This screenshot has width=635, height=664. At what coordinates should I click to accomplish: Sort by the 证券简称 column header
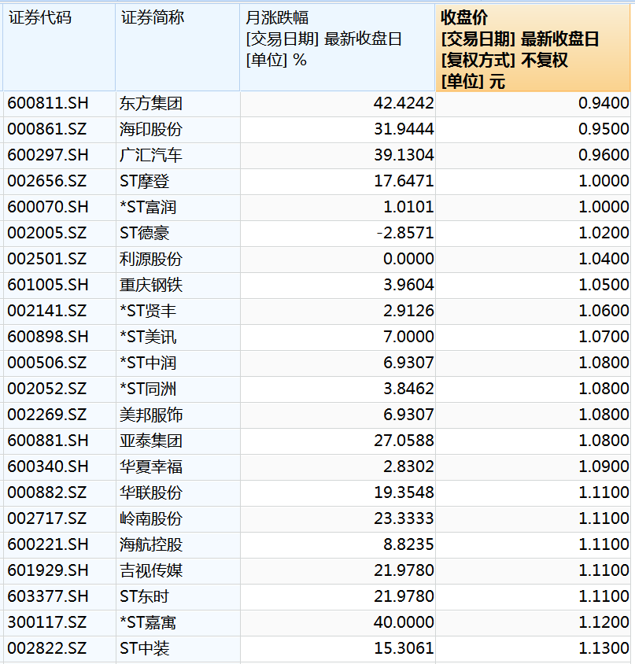tap(178, 47)
